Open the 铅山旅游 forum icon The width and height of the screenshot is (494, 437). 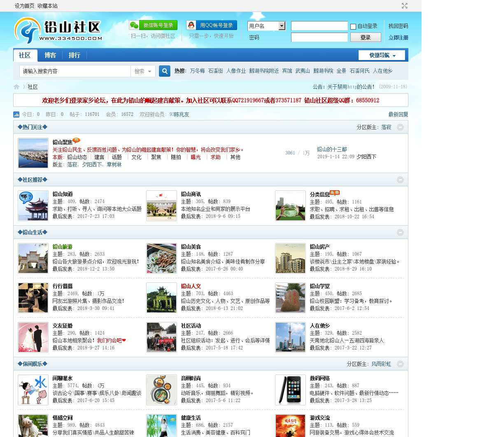coord(33,258)
